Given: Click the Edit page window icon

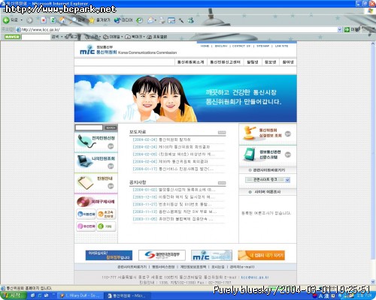Looking at the screenshot, I should coord(171,20).
